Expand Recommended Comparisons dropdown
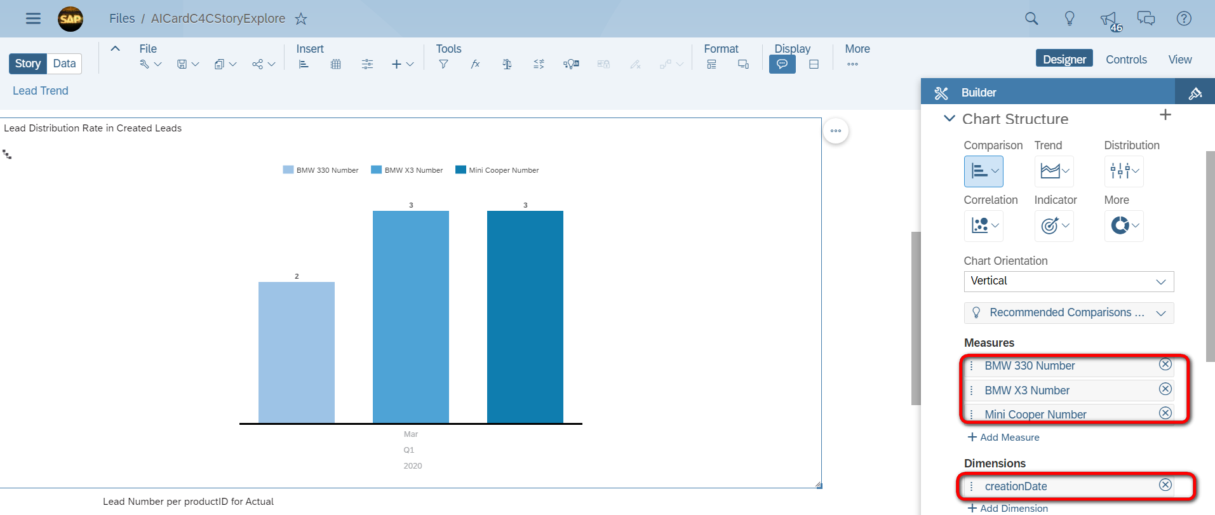 point(1069,313)
